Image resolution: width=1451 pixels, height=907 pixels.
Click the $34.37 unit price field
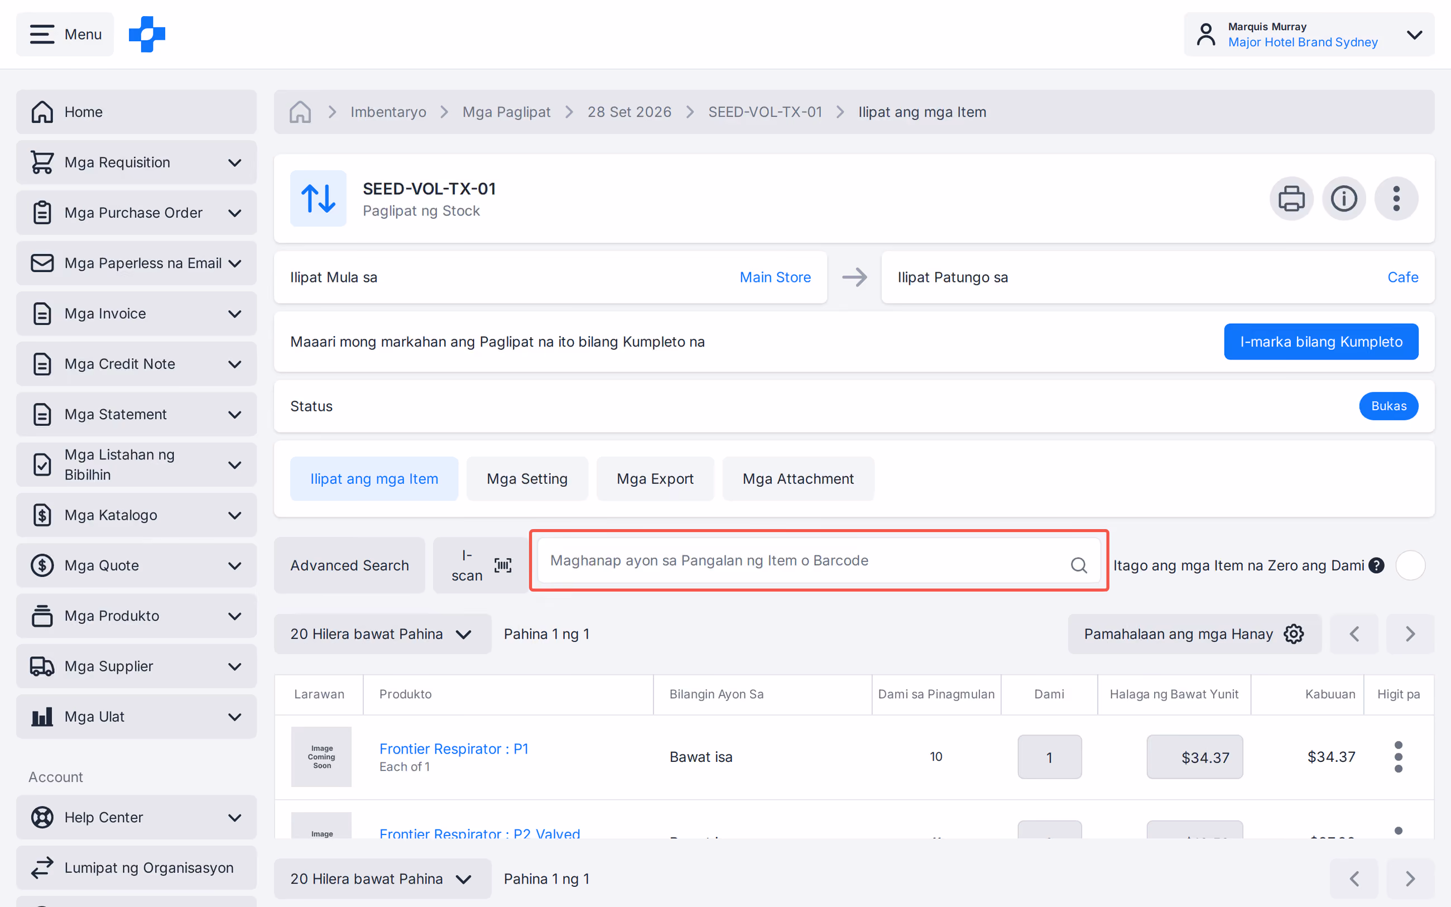[1194, 757]
